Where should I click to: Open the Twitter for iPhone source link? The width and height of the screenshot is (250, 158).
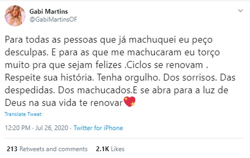point(98,128)
